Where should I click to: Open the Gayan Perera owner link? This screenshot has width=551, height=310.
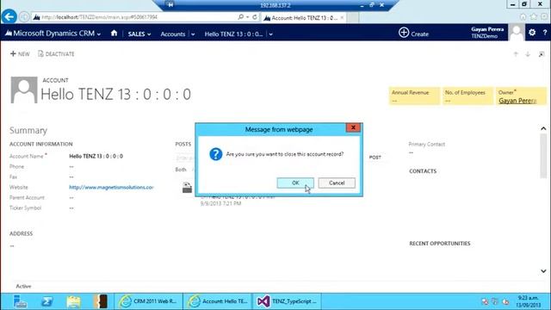517,101
